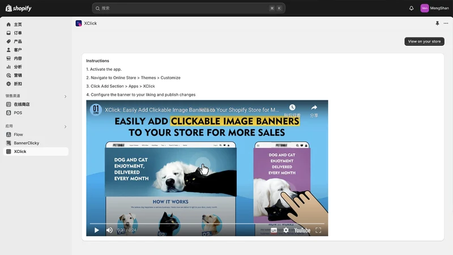Click the orders inbox icon

pos(8,33)
